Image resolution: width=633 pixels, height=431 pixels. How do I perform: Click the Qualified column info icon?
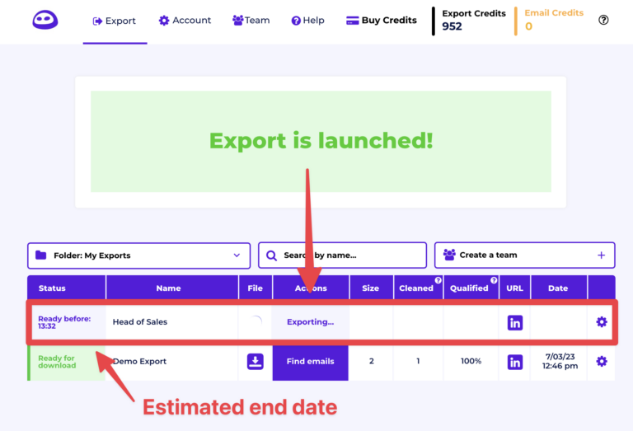(494, 280)
